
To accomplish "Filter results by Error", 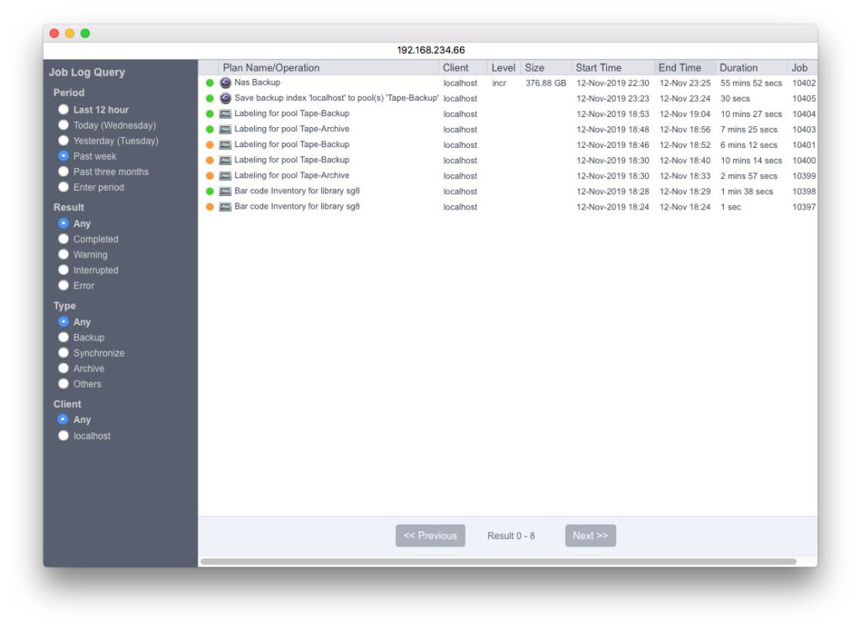I will point(63,286).
